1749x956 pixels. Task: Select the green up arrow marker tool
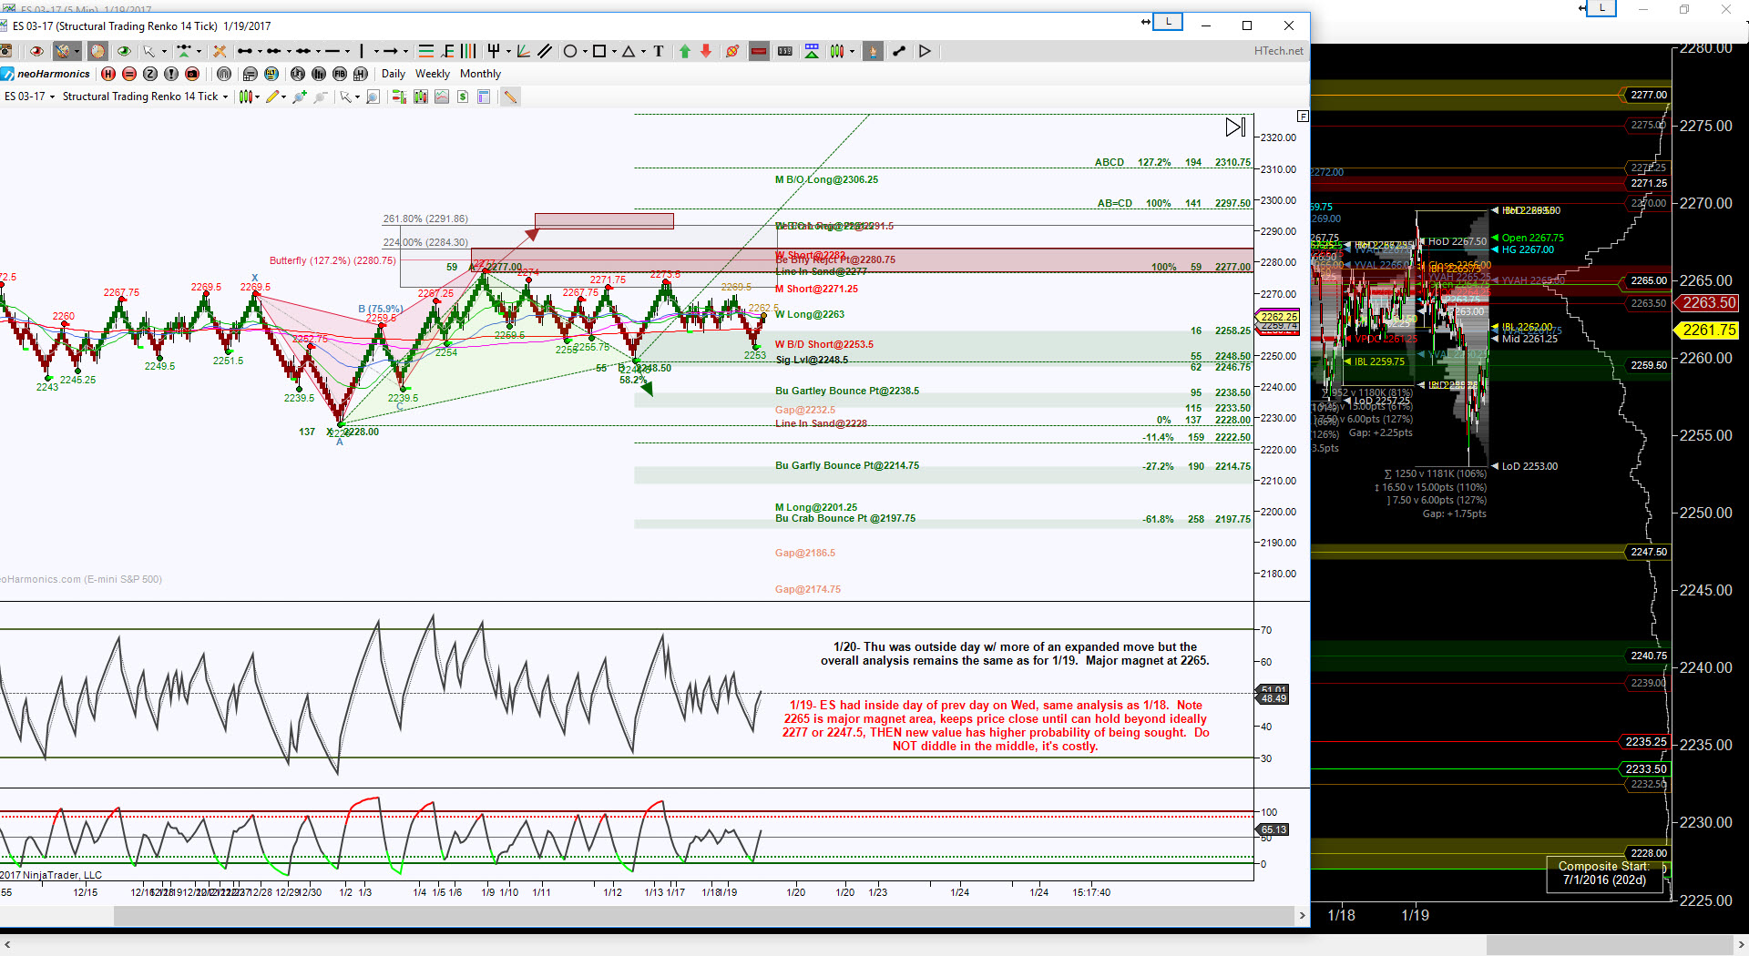click(x=685, y=52)
